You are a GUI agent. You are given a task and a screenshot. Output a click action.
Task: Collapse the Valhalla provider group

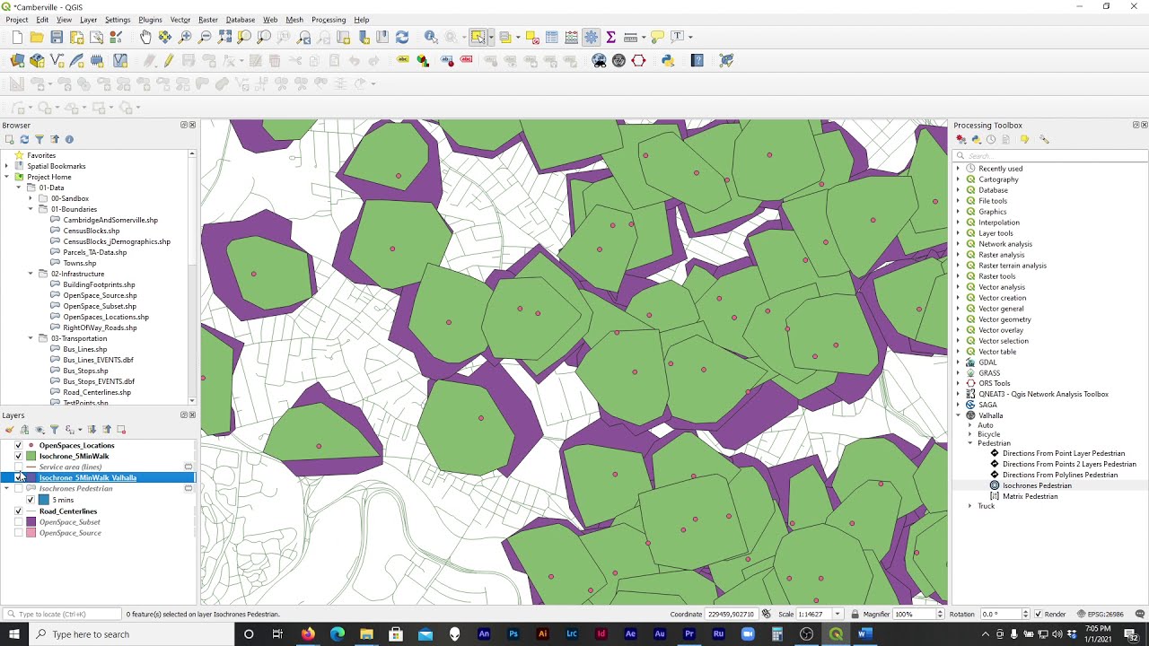[x=958, y=415]
